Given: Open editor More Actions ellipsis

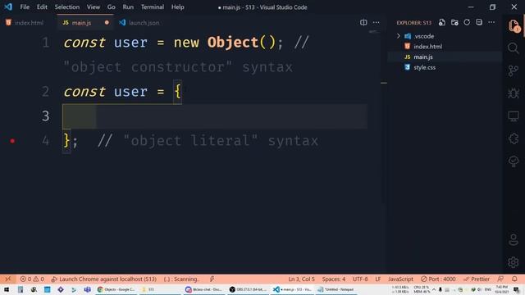Looking at the screenshot, I should click(376, 22).
